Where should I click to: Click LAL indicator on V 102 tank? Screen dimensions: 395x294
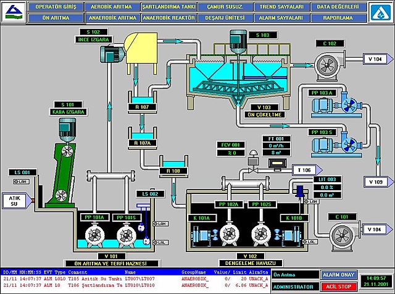(310, 241)
